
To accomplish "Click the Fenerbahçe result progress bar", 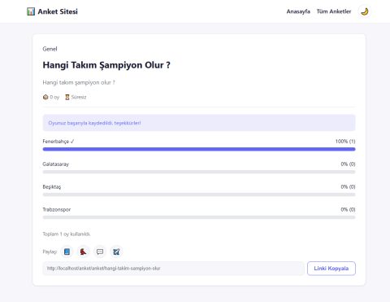I will 199,149.
